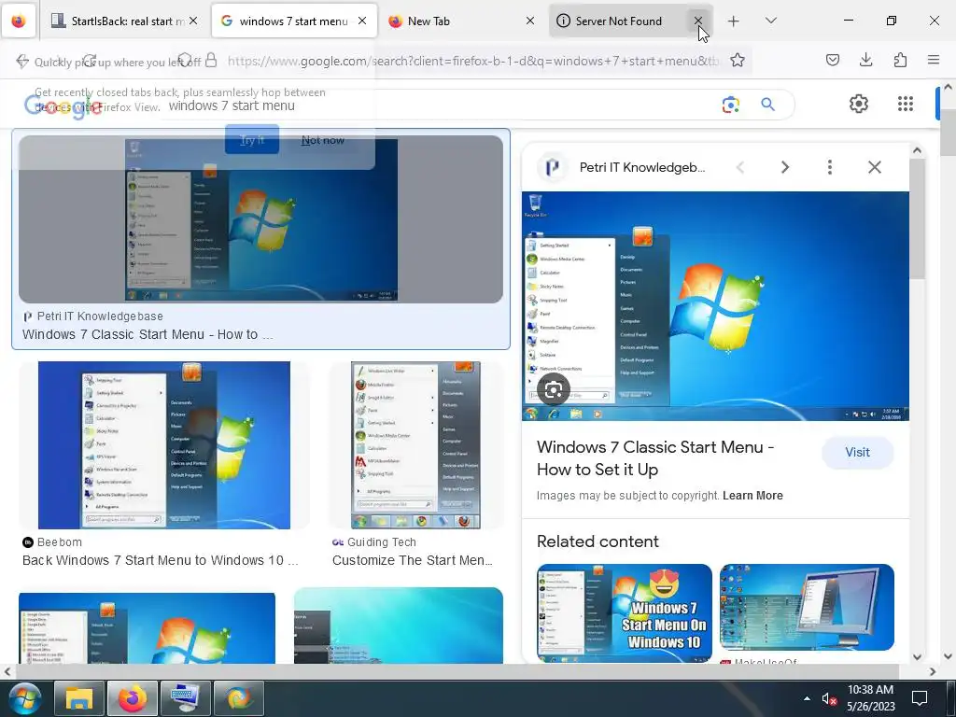
Task: Open the Petri IT Knowledgebase image result
Action: tap(261, 219)
